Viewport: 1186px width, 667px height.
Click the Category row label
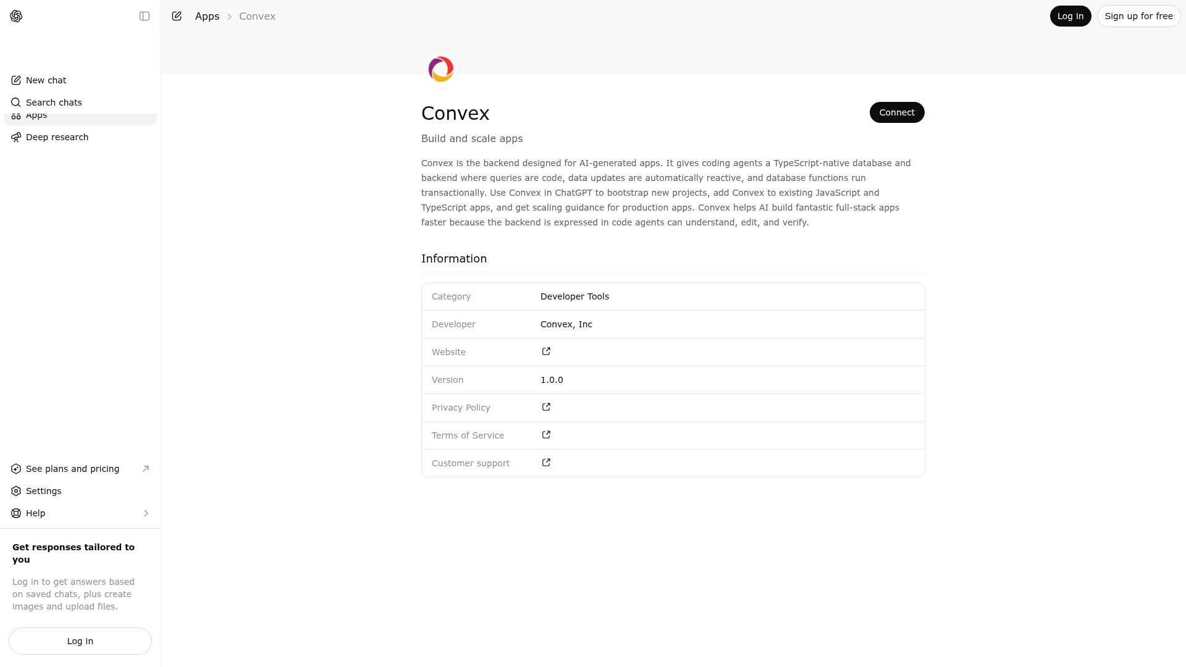[x=451, y=296]
